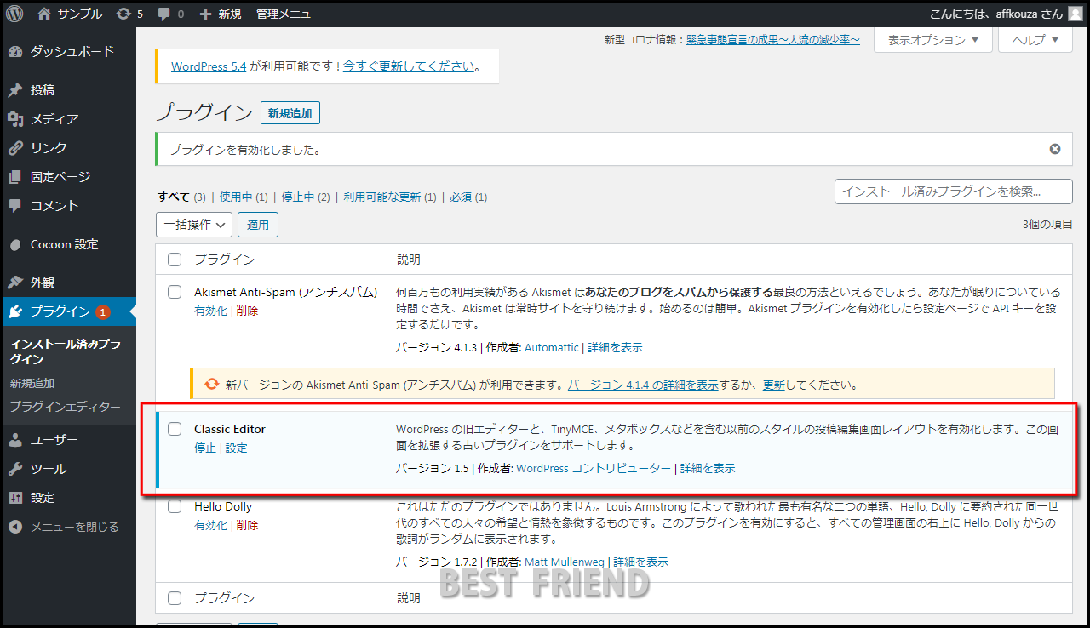Open バージョン 4.1.4 の詳細を表示 link

point(643,385)
